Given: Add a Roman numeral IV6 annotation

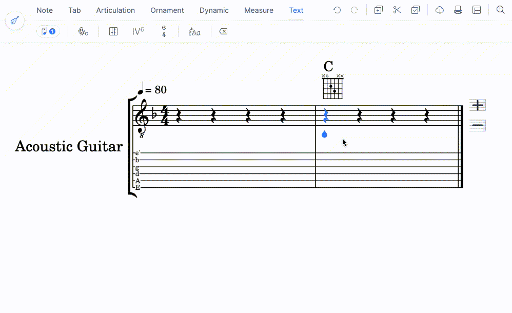Looking at the screenshot, I should click(137, 31).
